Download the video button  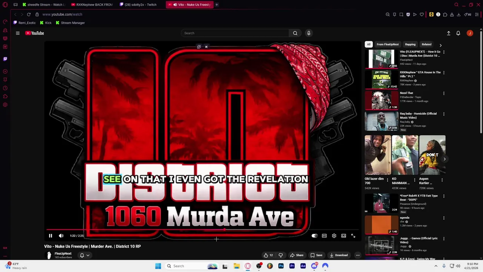338,255
